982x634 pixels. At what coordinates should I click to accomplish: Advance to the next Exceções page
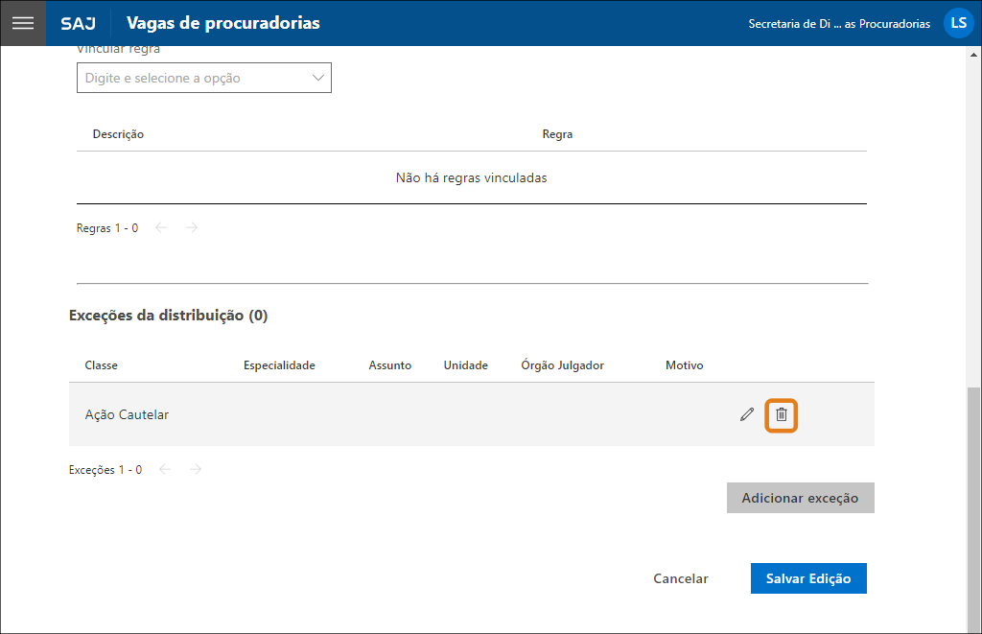click(x=195, y=469)
